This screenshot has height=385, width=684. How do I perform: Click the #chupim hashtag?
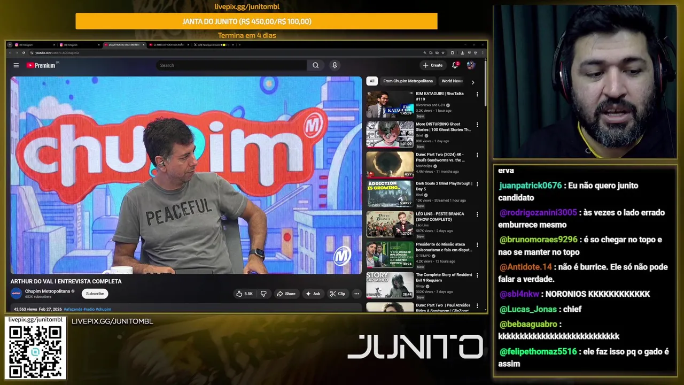(103, 309)
